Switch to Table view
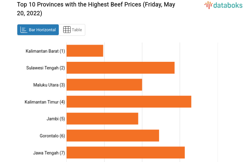Image resolution: width=246 pixels, height=162 pixels. [73, 30]
